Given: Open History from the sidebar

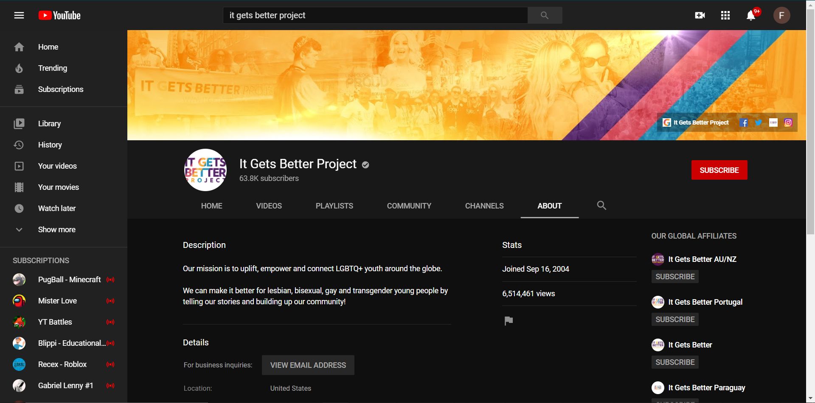Looking at the screenshot, I should click(x=50, y=145).
